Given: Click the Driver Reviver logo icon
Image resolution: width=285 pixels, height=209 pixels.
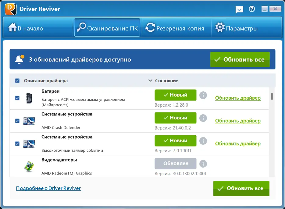Looking at the screenshot, I should [11, 9].
